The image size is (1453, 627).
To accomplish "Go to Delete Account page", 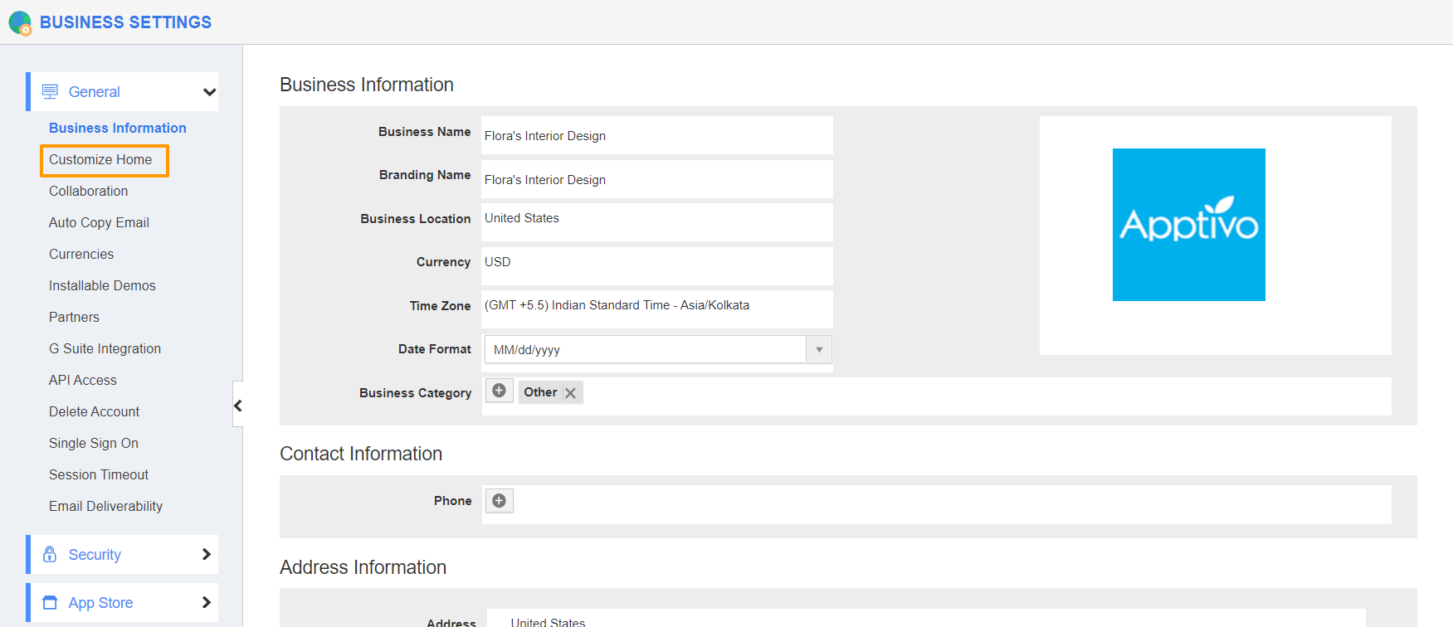I will click(x=94, y=411).
